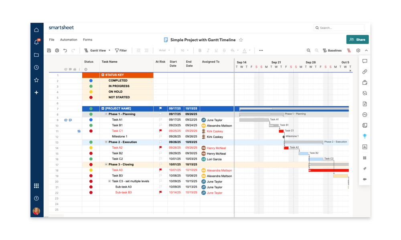This screenshot has height=240, width=401.
Task: Apply Italic formatting
Action: tap(208, 50)
